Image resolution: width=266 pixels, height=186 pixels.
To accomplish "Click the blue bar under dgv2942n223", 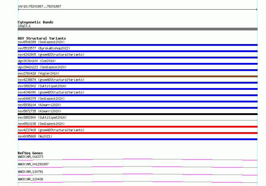I will click(137, 70).
